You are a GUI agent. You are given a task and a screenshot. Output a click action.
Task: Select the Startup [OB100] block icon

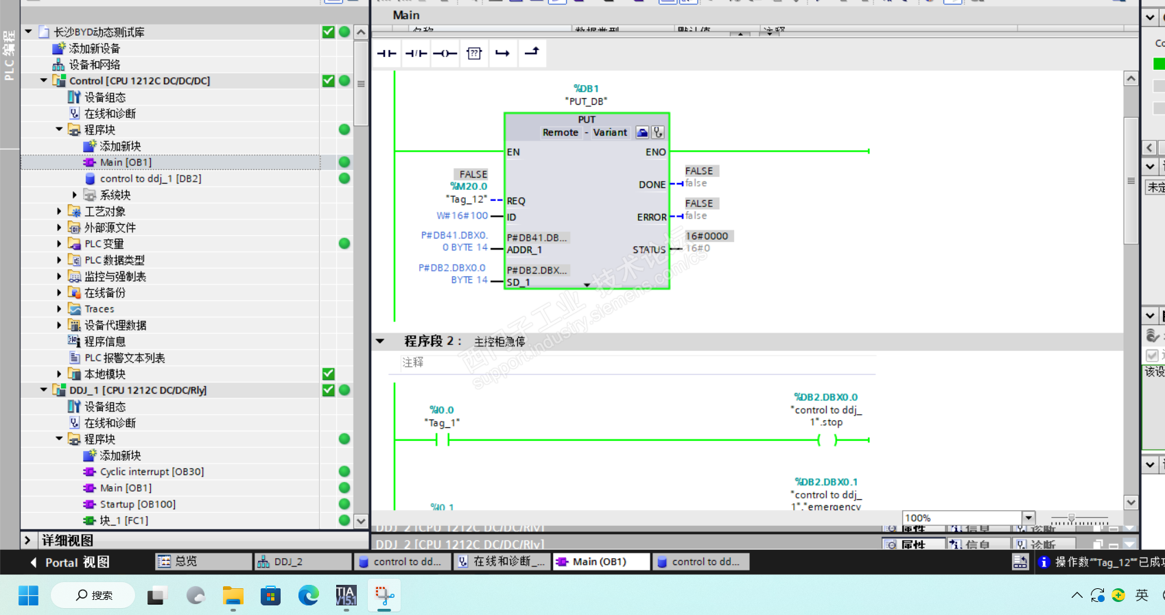pos(89,504)
